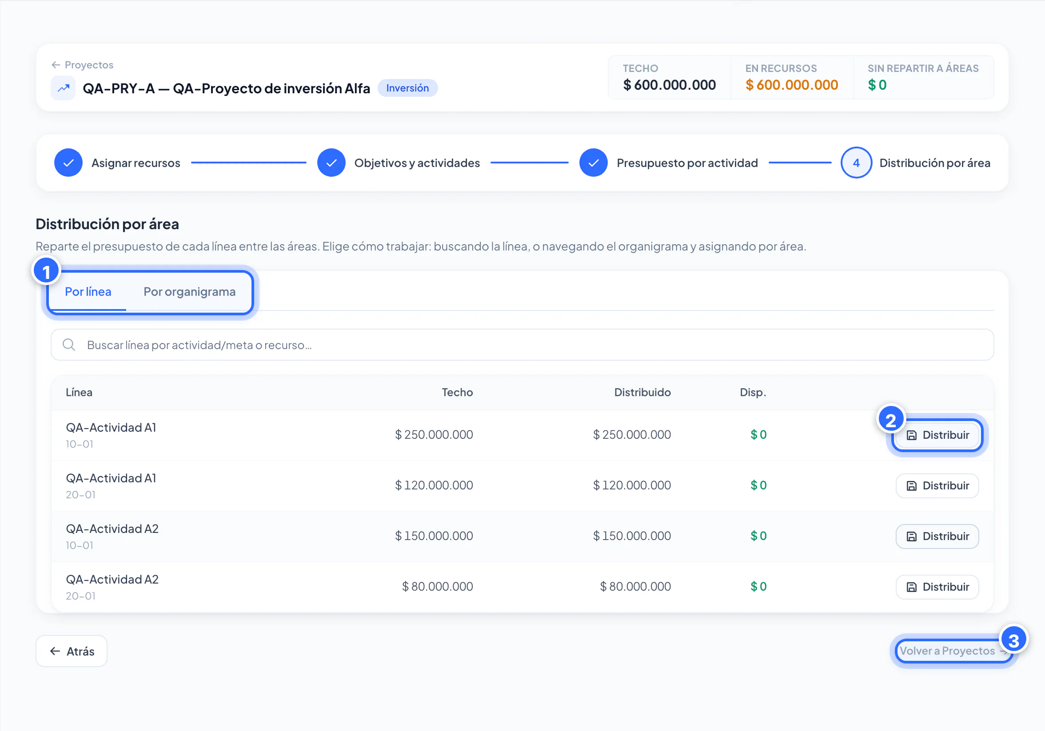Click the back arrow next to Proyectos
This screenshot has width=1045, height=731.
coord(56,65)
